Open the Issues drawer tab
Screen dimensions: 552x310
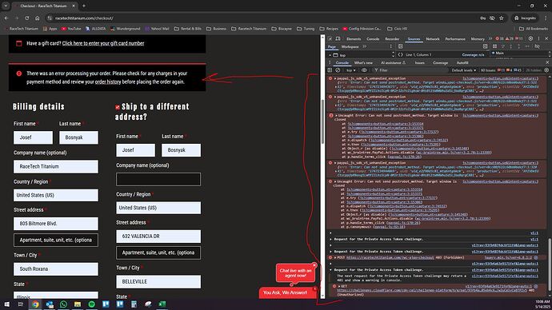(420, 62)
